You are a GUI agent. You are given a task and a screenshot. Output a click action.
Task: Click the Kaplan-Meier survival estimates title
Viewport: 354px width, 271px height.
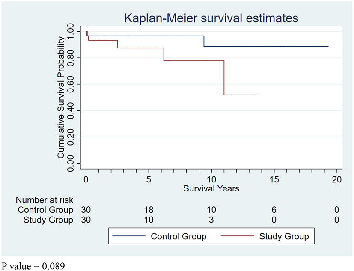point(211,18)
